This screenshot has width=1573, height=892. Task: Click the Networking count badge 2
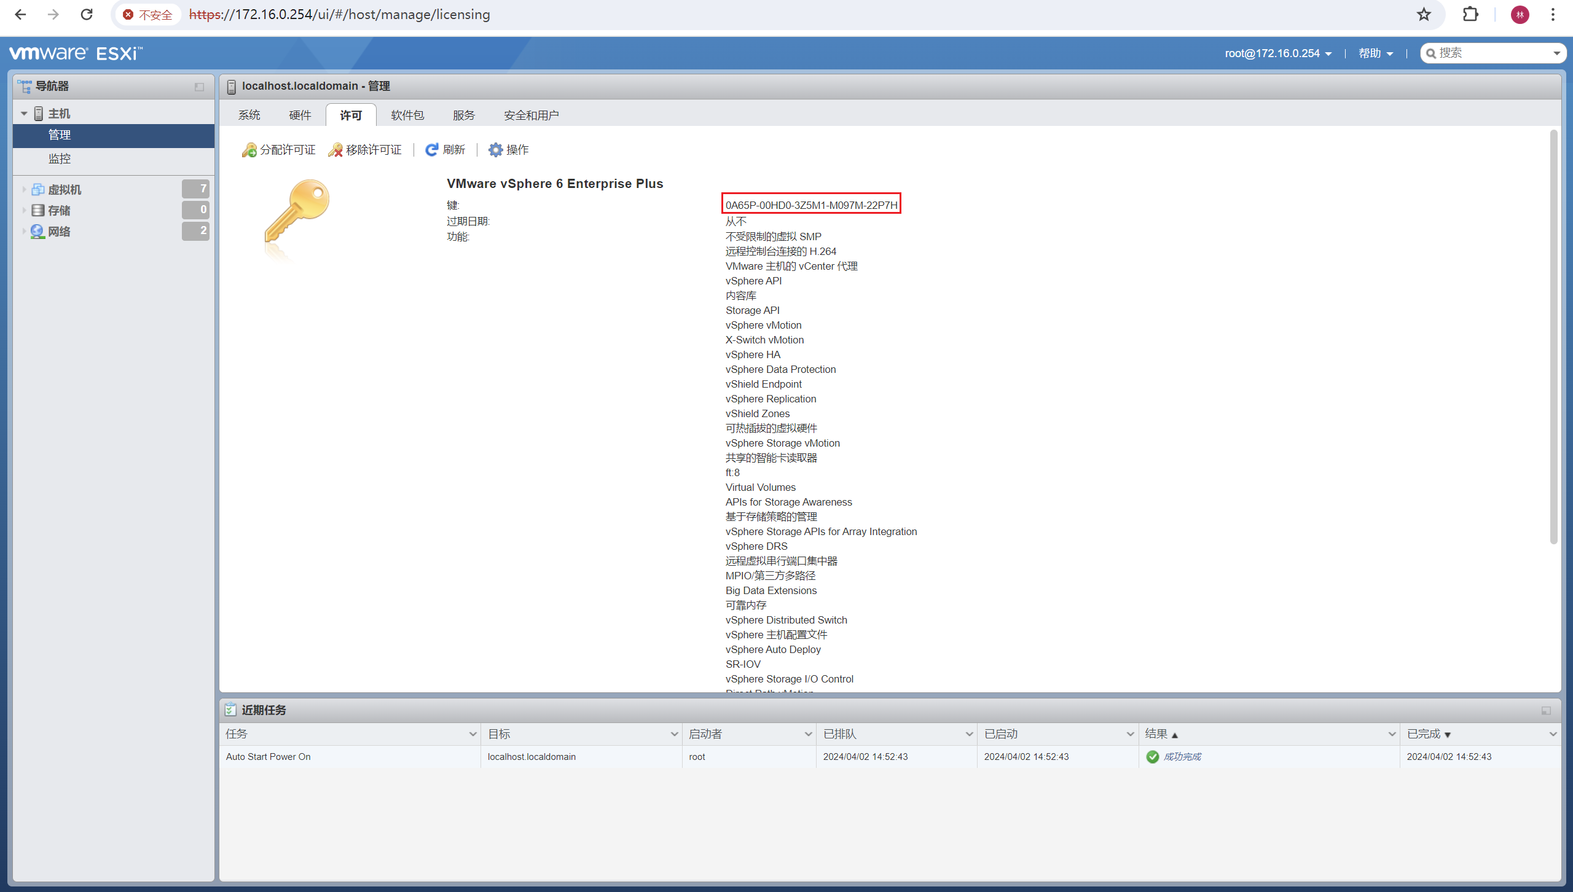[x=196, y=231]
